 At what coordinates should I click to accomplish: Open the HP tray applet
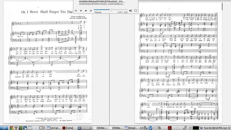150,128
